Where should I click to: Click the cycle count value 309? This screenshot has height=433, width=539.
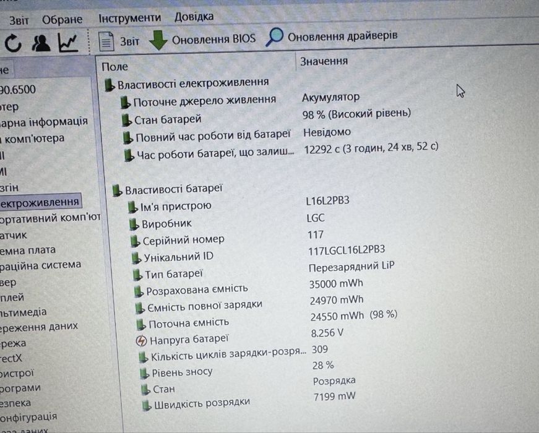point(320,349)
